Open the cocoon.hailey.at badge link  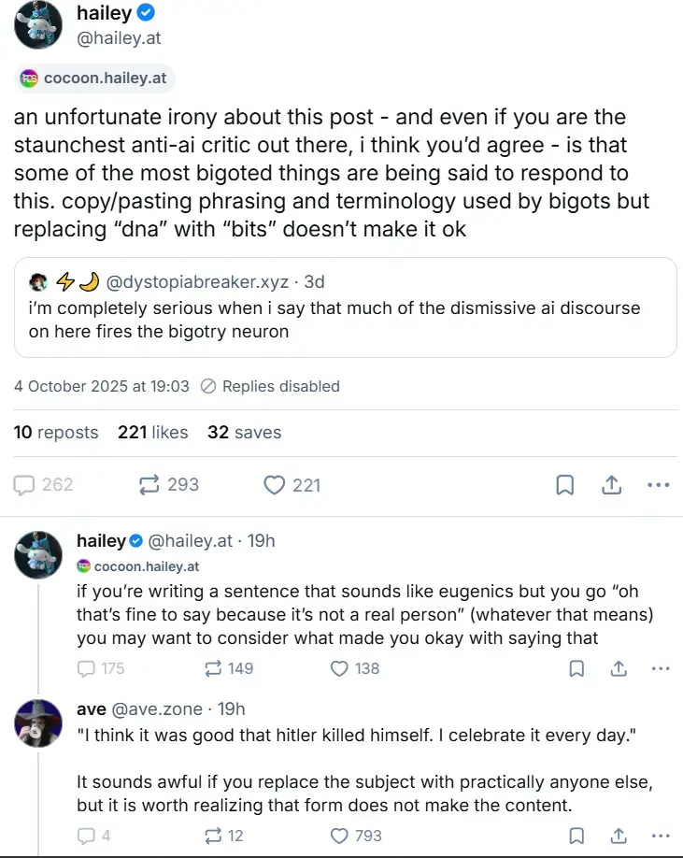pyautogui.click(x=94, y=78)
